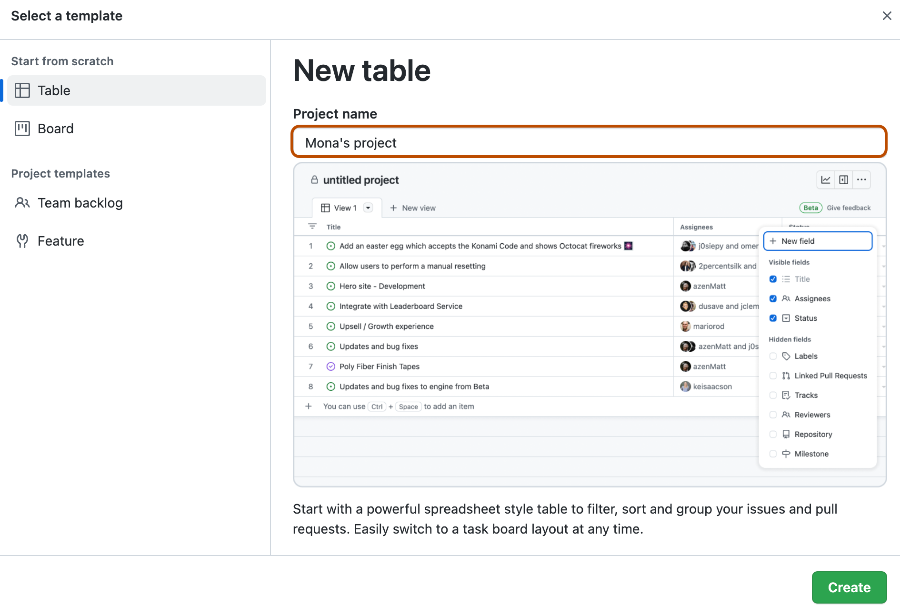This screenshot has width=900, height=615.
Task: Open Integrate with Leaderboard Service issue
Action: coord(401,306)
